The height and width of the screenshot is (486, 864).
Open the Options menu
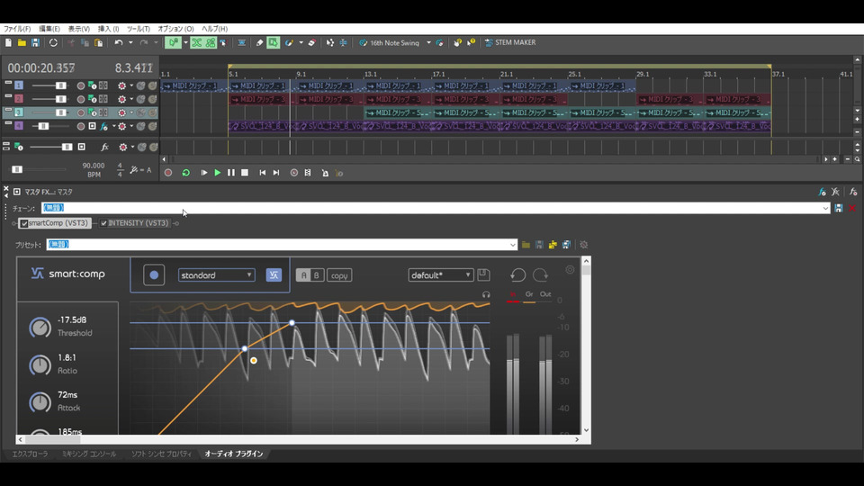click(175, 29)
